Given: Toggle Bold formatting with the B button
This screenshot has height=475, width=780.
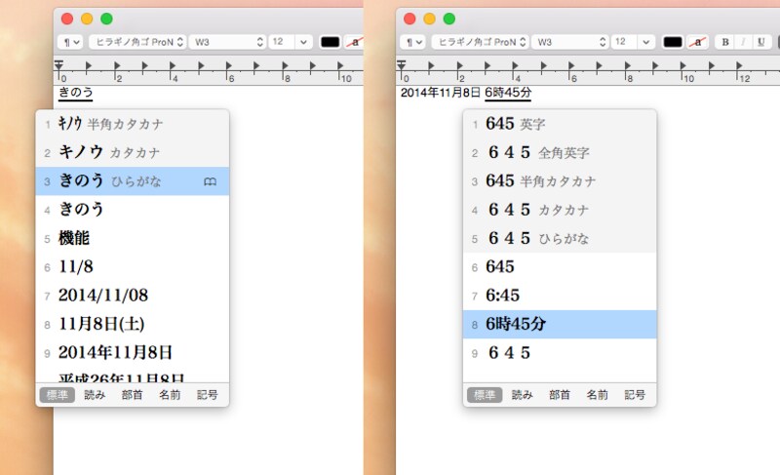Looking at the screenshot, I should 725,42.
